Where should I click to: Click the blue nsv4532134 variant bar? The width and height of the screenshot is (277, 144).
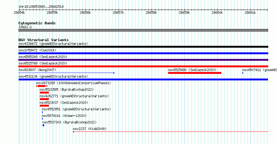coord(143,79)
